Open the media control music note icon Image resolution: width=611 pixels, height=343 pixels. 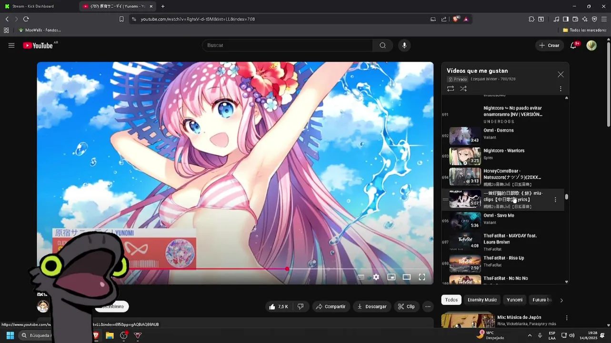pyautogui.click(x=556, y=19)
